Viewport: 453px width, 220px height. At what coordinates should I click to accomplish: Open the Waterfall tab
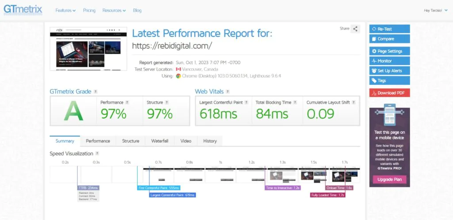click(x=160, y=141)
